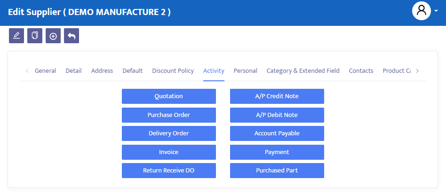Open the user profile avatar
This screenshot has width=446, height=195.
coord(422,10)
